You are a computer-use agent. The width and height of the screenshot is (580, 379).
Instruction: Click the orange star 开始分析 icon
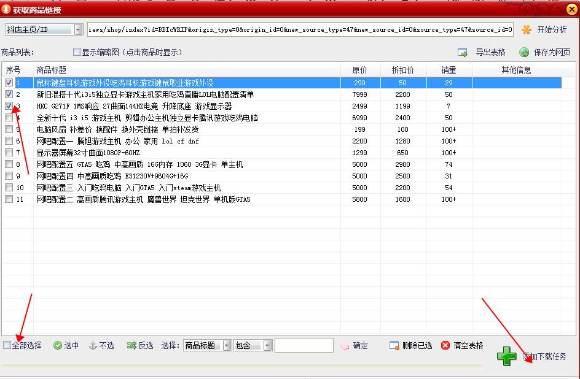[525, 29]
